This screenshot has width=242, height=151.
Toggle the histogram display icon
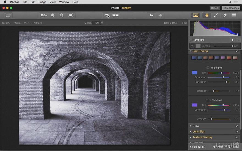pyautogui.click(x=196, y=15)
